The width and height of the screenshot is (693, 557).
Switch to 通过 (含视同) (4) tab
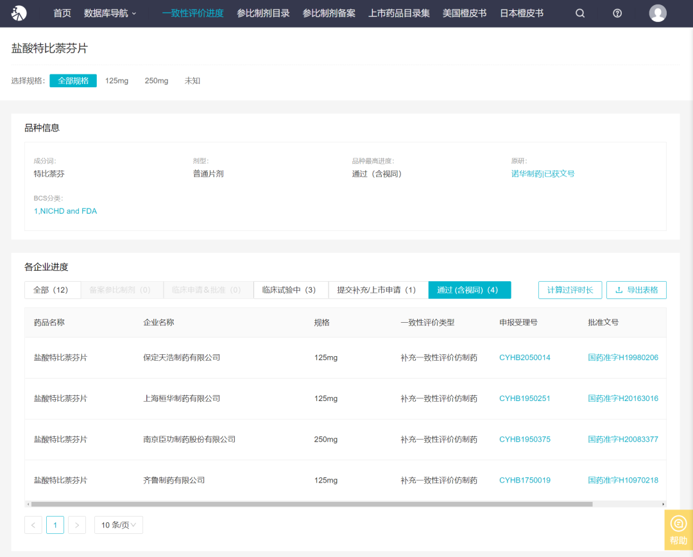pos(470,290)
